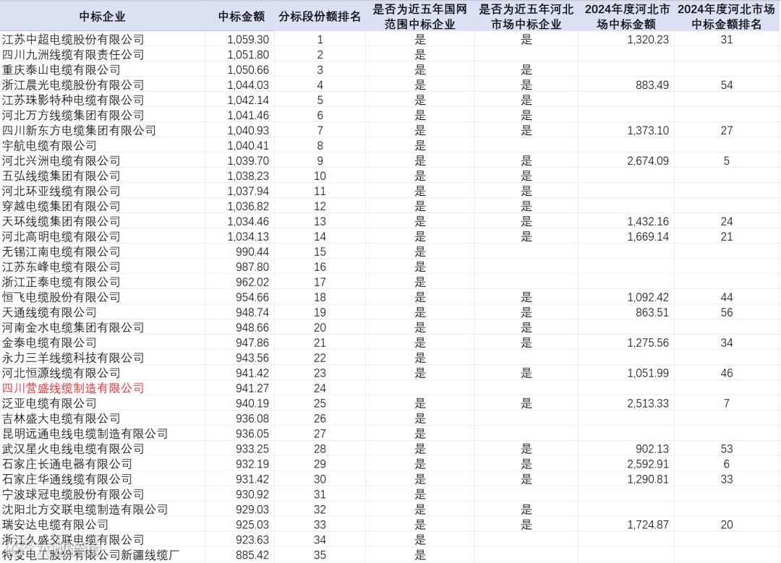
Task: Click bid amount value 885.42
Action: pos(252,555)
